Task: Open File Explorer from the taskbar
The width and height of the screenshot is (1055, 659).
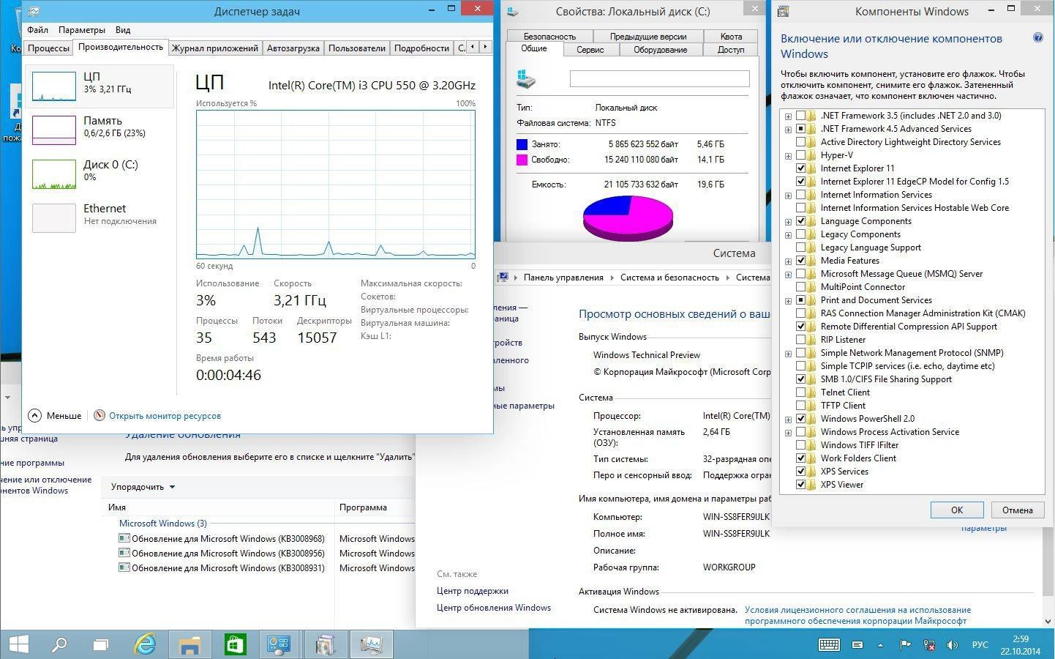Action: click(x=190, y=644)
